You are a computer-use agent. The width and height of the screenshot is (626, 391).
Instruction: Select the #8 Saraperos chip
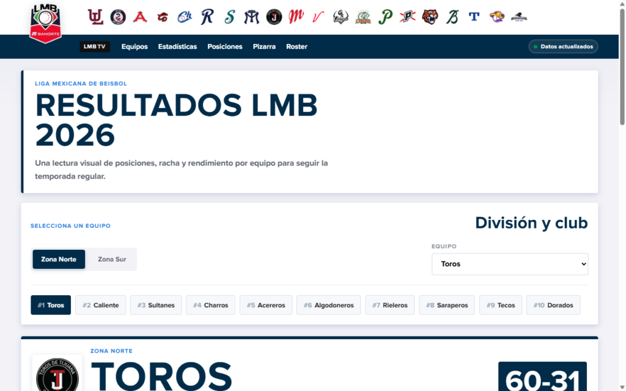(x=447, y=305)
